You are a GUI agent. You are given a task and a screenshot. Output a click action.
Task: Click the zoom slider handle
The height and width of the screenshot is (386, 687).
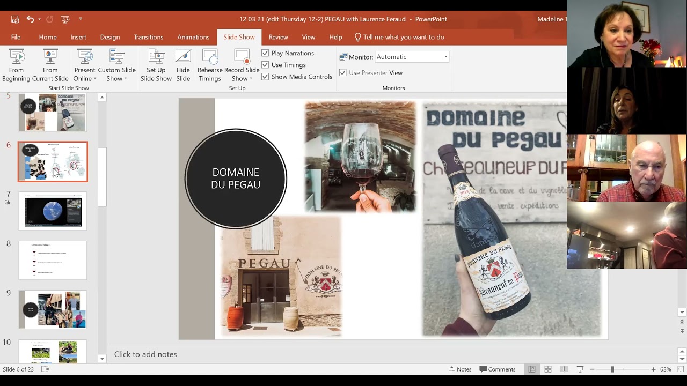612,369
